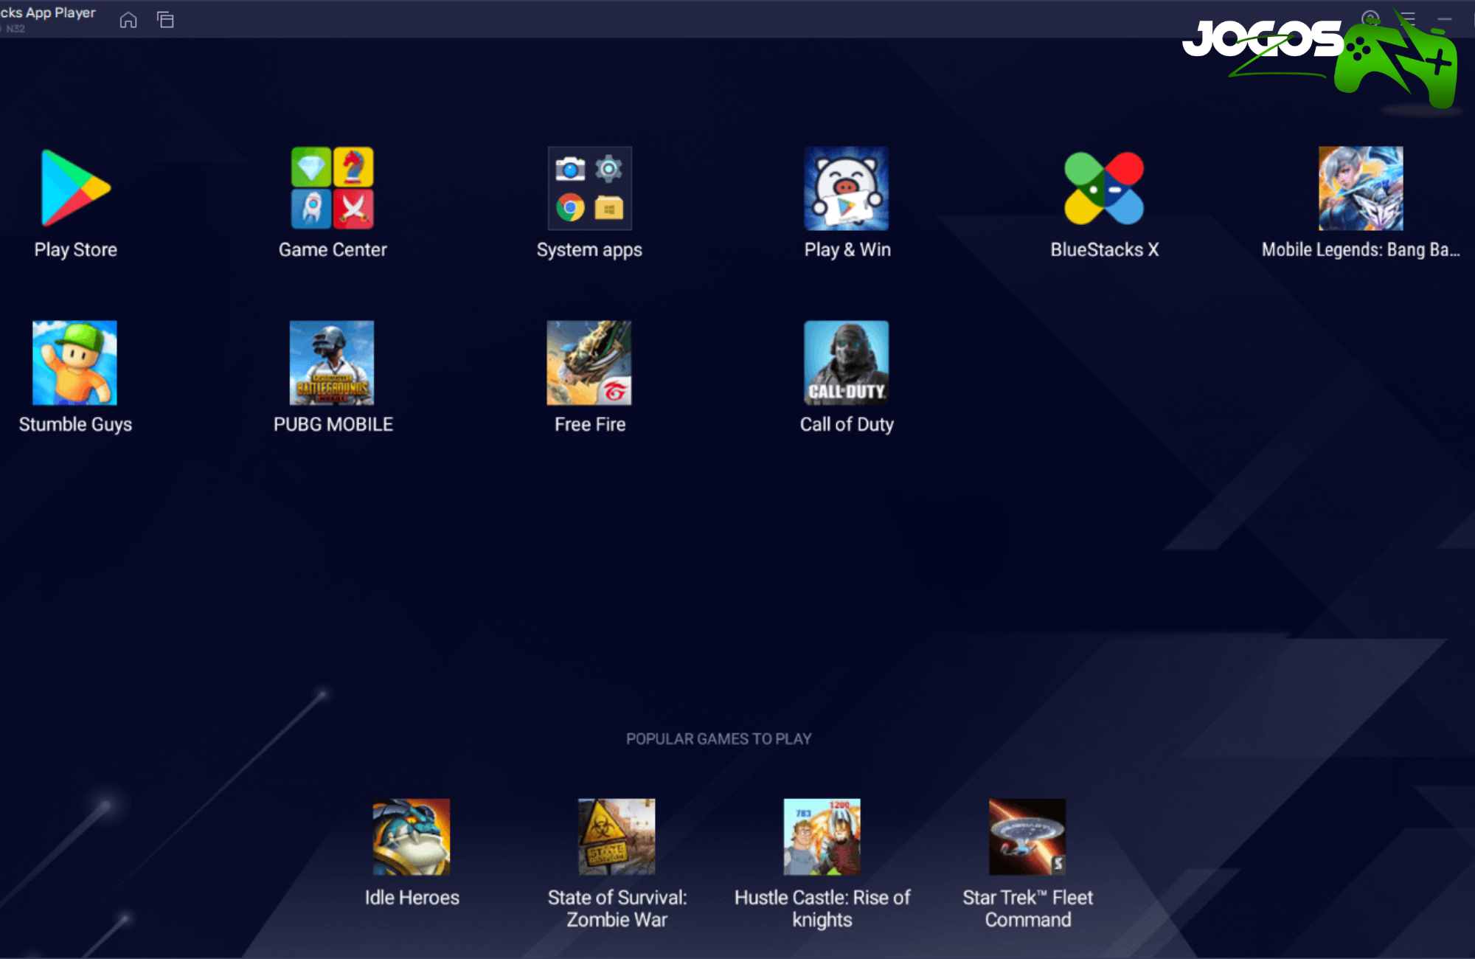Click the Call of Duty label

click(847, 424)
